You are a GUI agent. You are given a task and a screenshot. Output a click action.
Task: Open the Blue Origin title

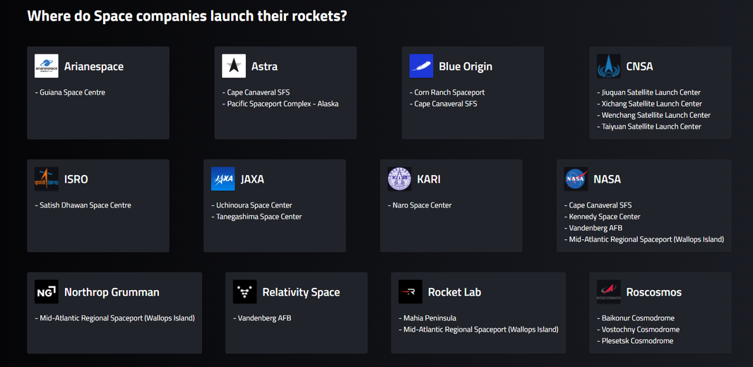click(466, 66)
